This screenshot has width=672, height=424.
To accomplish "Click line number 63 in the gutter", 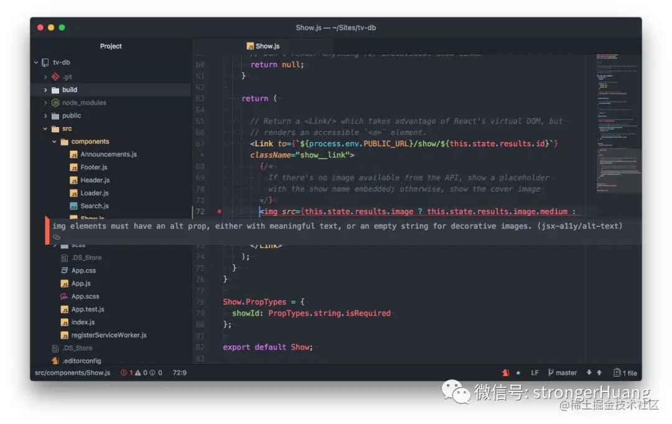I will pos(200,98).
